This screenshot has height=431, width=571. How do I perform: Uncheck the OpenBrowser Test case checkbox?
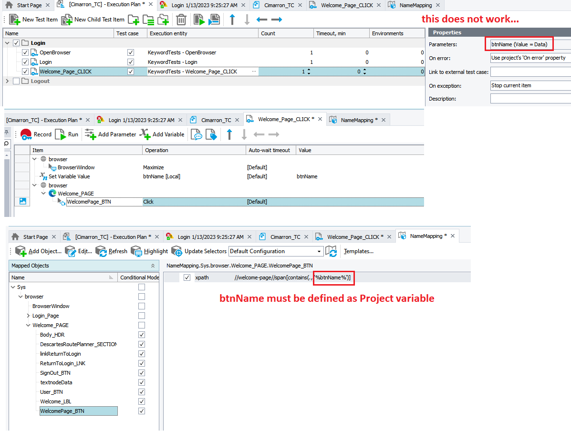click(131, 52)
